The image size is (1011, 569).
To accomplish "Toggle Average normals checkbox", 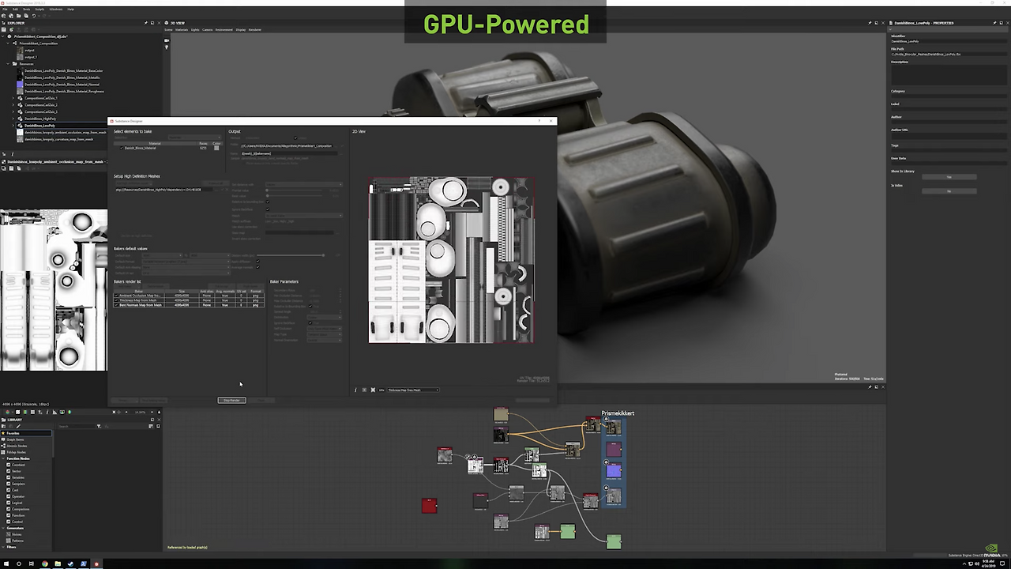I will [257, 267].
